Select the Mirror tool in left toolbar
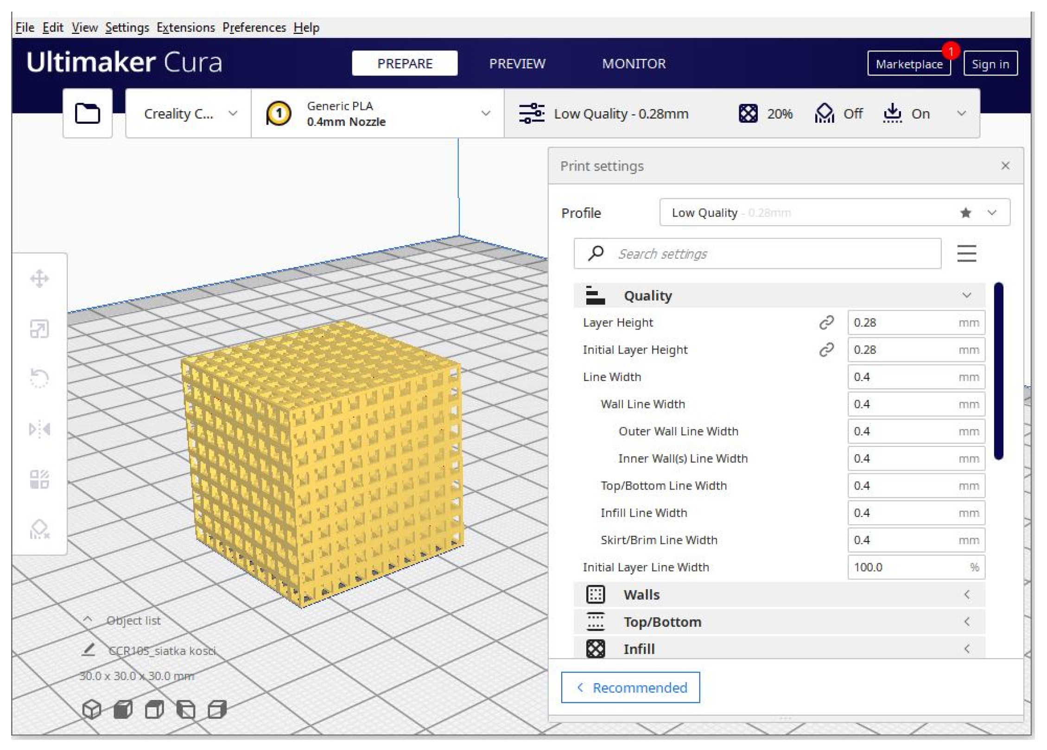This screenshot has height=750, width=1047. tap(39, 429)
